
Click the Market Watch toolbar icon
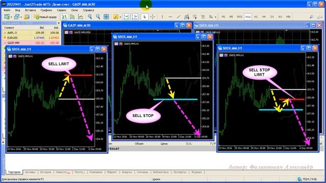pyautogui.click(x=26, y=17)
